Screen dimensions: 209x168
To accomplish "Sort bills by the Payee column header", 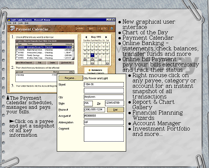I will pos(30,44).
